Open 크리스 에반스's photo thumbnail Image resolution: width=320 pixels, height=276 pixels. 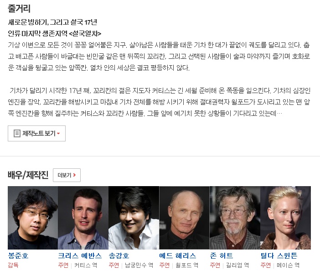tap(83, 218)
